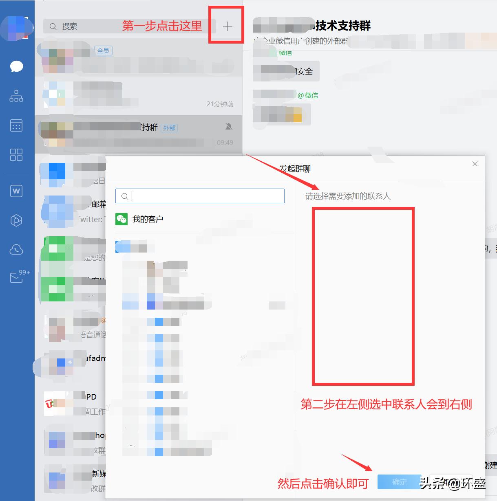Close the 发起群聊 dialog with the X
This screenshot has width=497, height=501.
[x=475, y=163]
